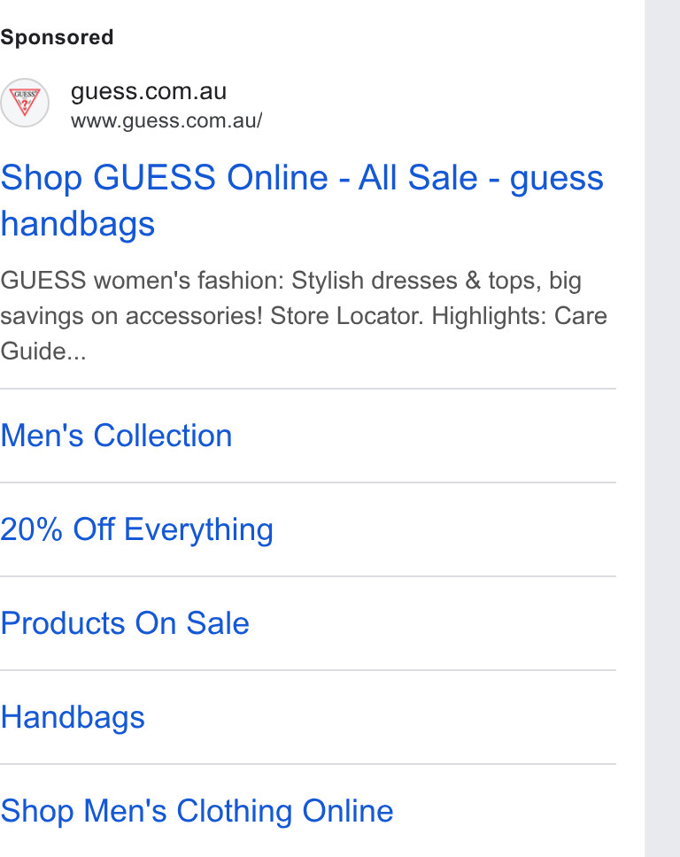Click the GUESS triangle logo icon
Image resolution: width=680 pixels, height=857 pixels.
25,103
